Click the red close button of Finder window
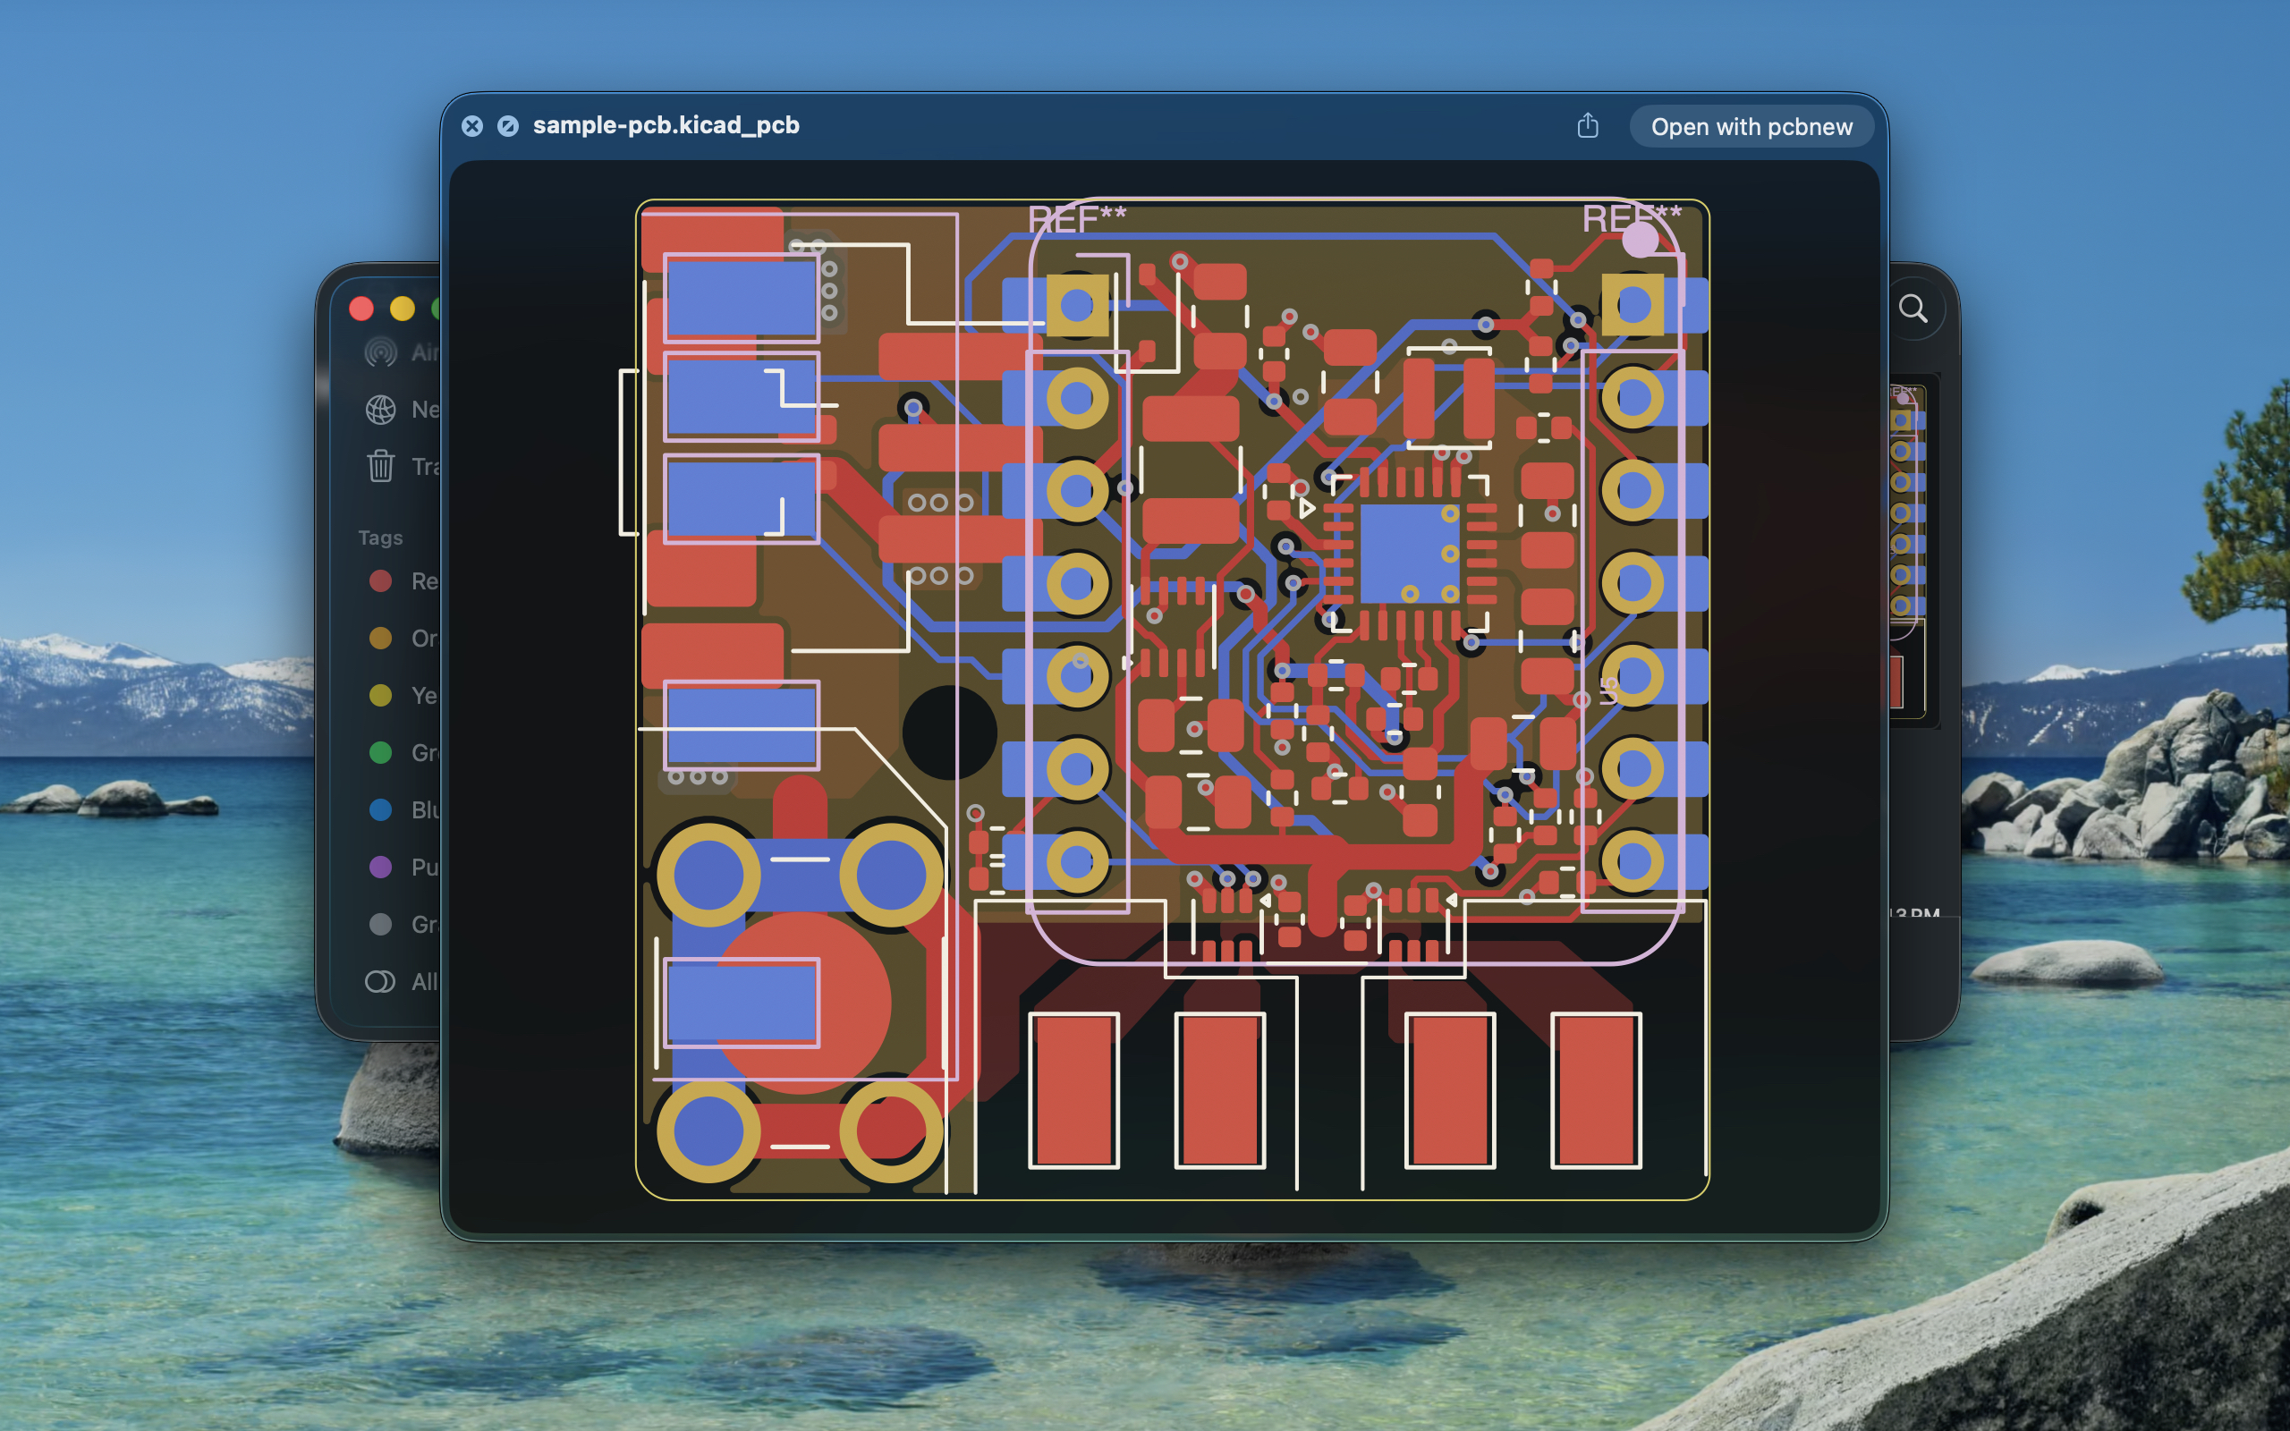The image size is (2290, 1431). [x=361, y=309]
